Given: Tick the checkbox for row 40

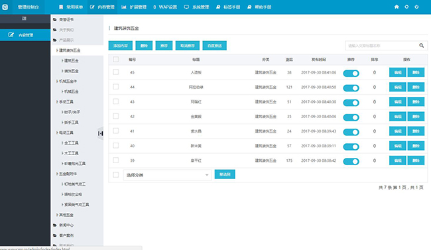Looking at the screenshot, I should pos(116,145).
